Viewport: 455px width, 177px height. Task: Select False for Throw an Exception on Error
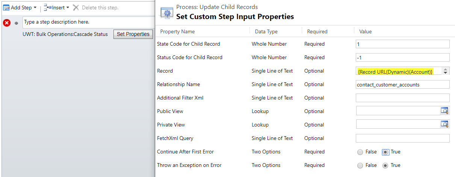pos(360,165)
